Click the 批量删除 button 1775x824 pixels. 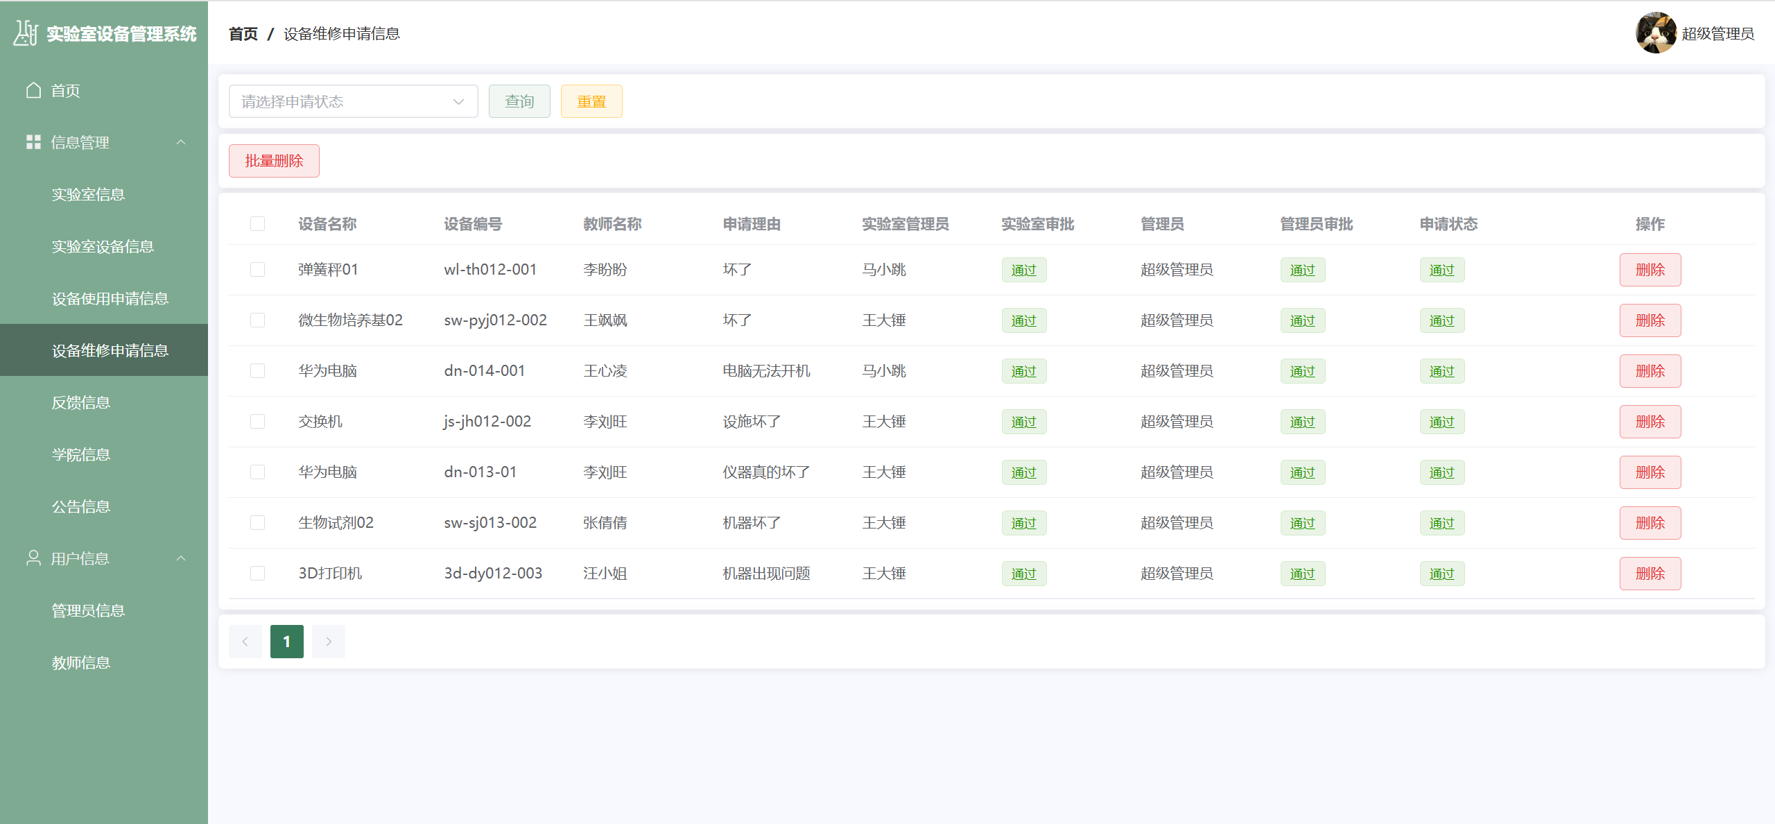click(274, 161)
